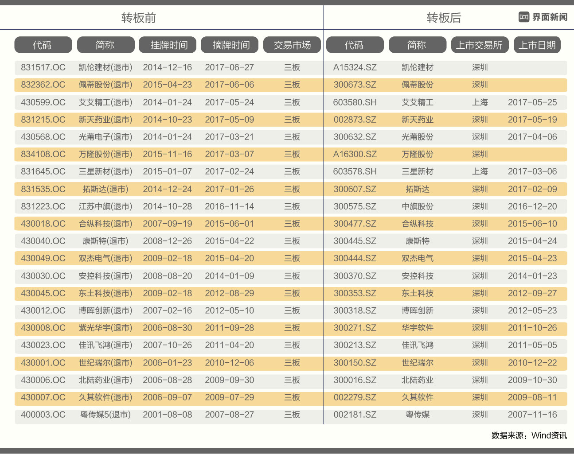This screenshot has height=454, width=574.
Task: Select the 交易市场 column header
Action: 292,45
